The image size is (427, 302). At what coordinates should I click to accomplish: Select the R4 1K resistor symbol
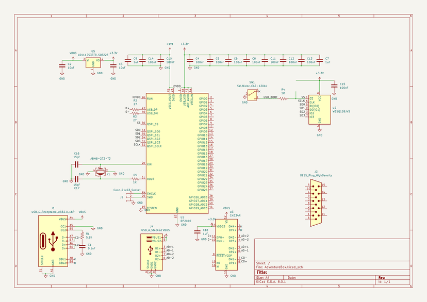click(x=283, y=99)
